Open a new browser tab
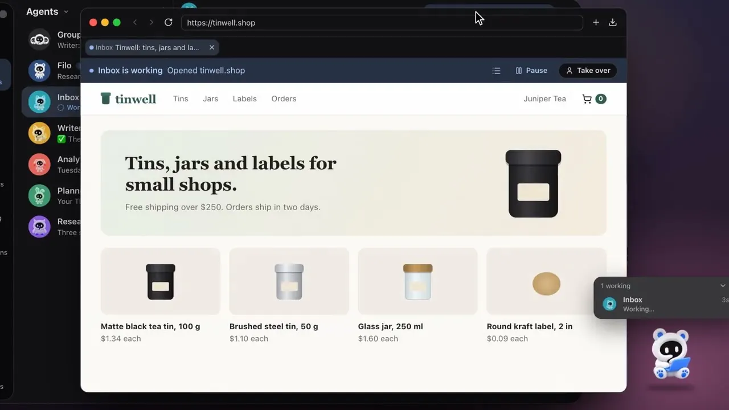The image size is (729, 410). (x=596, y=22)
